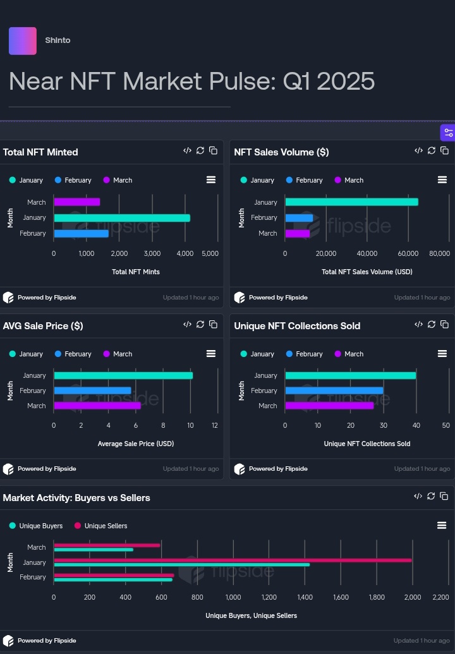Image resolution: width=455 pixels, height=654 pixels.
Task: Click Average Sale Price (USD) axis label
Action: pos(136,444)
